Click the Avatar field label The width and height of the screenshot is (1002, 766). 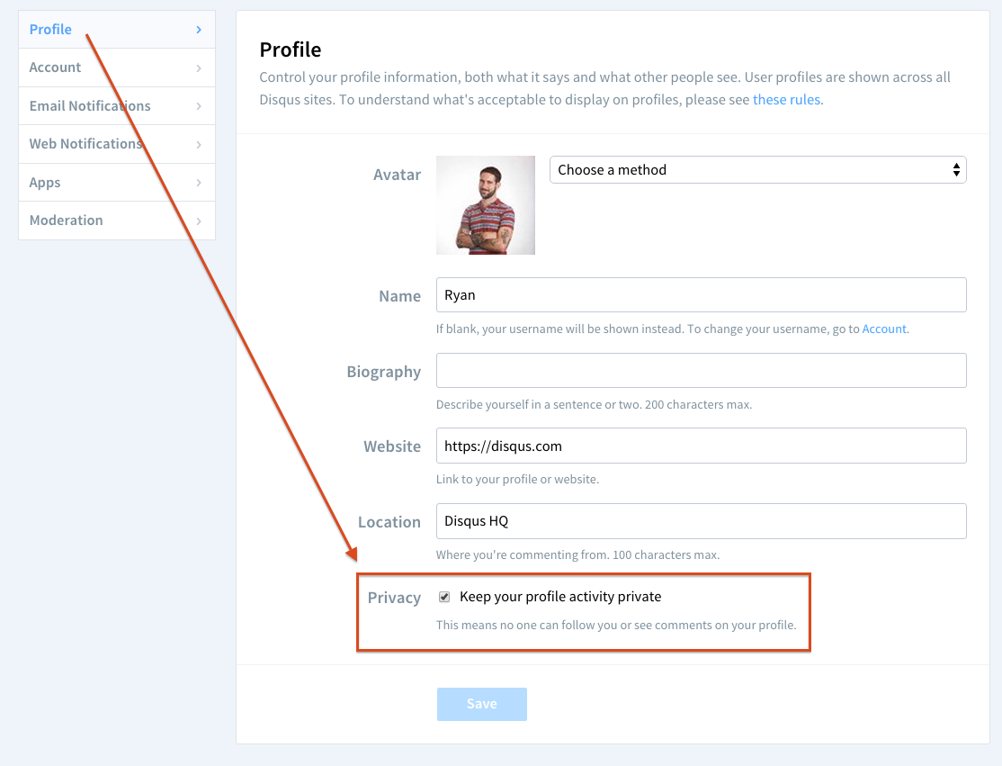[397, 175]
